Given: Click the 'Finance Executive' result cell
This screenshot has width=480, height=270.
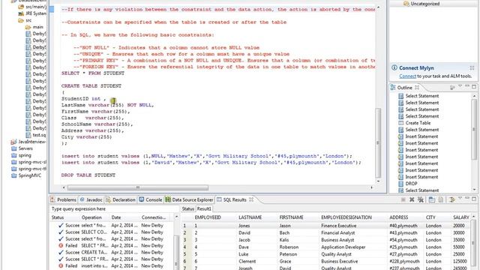Looking at the screenshot, I should [338, 226].
